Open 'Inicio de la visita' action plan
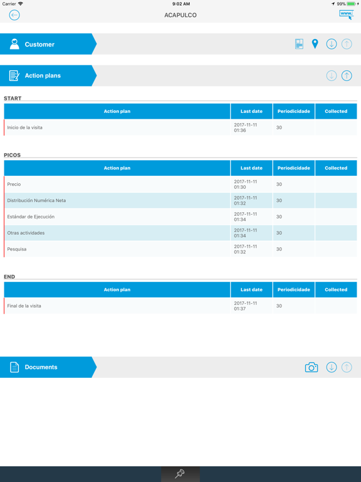The width and height of the screenshot is (361, 482). click(180, 127)
